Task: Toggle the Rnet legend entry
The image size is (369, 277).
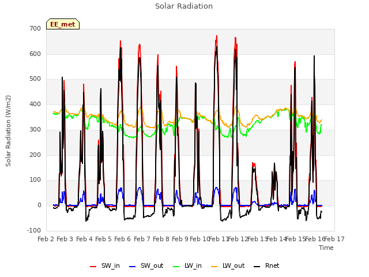Action: tap(266, 265)
